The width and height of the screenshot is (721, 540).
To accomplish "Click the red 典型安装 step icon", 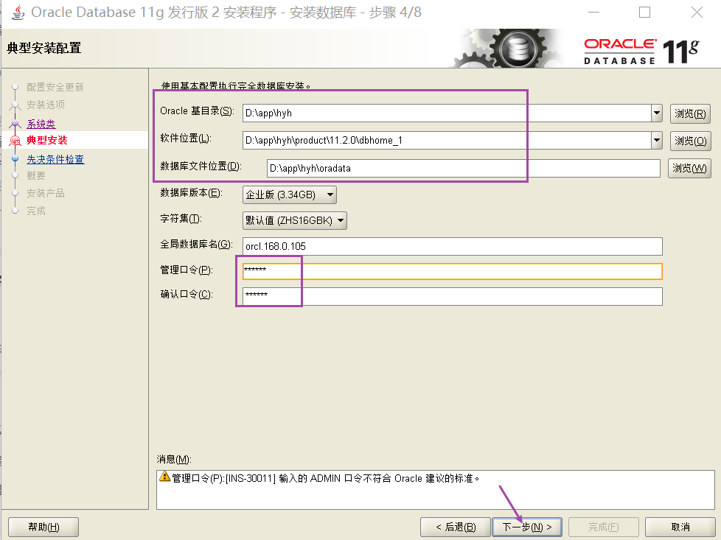I will coord(15,141).
